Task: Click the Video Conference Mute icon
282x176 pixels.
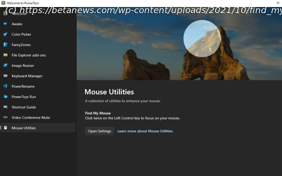Action: tap(5, 118)
